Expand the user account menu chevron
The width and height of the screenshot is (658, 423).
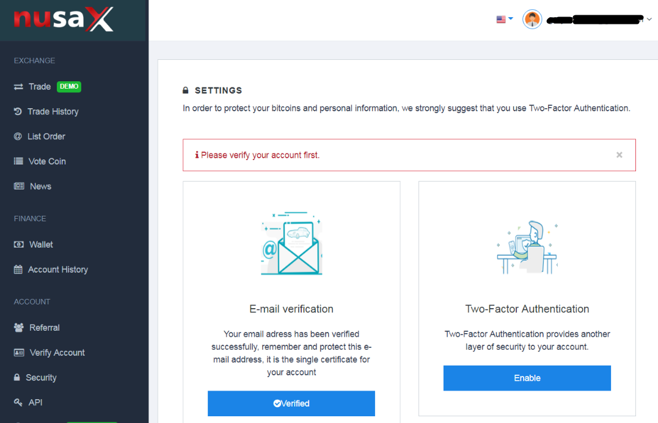(649, 20)
